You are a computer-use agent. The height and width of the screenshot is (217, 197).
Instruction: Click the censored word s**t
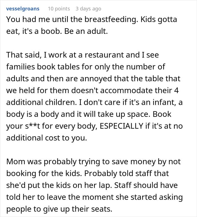(x=33, y=126)
